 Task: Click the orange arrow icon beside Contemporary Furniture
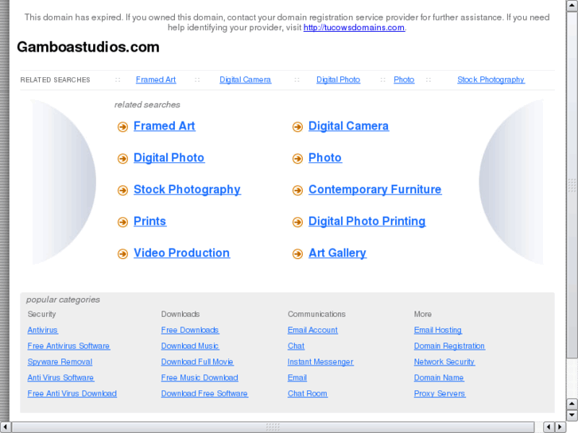tap(297, 190)
